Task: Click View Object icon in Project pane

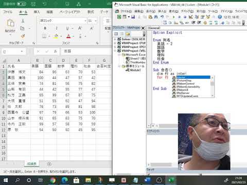Action: pos(121,34)
